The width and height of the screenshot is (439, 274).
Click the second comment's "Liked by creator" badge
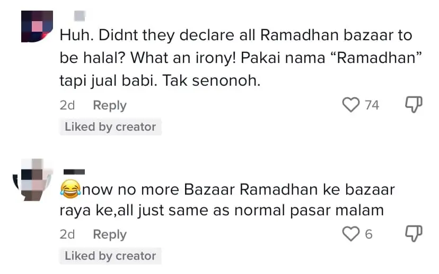(110, 256)
